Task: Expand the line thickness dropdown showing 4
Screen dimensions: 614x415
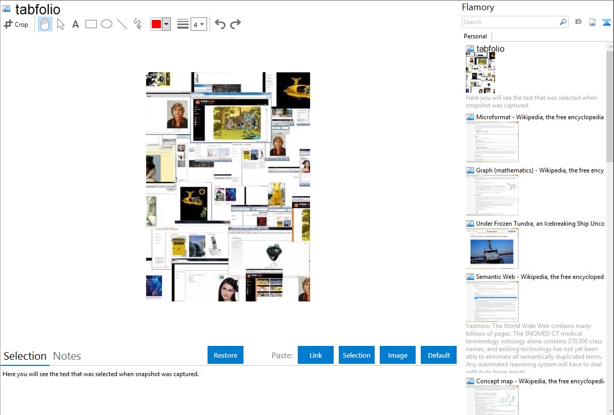Action: (x=199, y=24)
